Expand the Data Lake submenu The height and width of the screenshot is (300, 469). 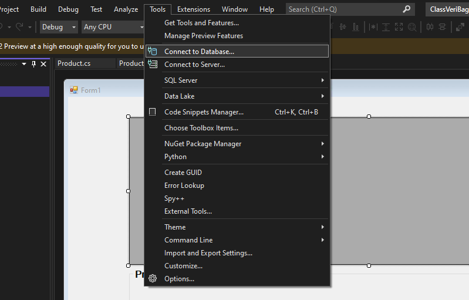pyautogui.click(x=322, y=96)
